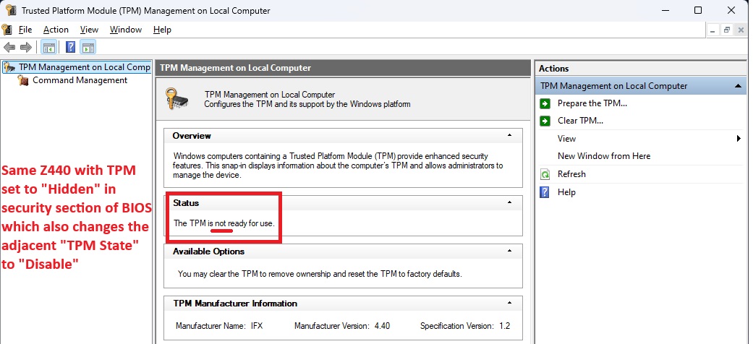The image size is (753, 344).
Task: Click the Refresh icon in Actions pane
Action: click(545, 174)
